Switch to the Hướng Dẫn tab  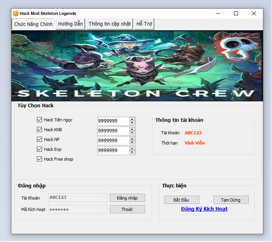(x=70, y=24)
